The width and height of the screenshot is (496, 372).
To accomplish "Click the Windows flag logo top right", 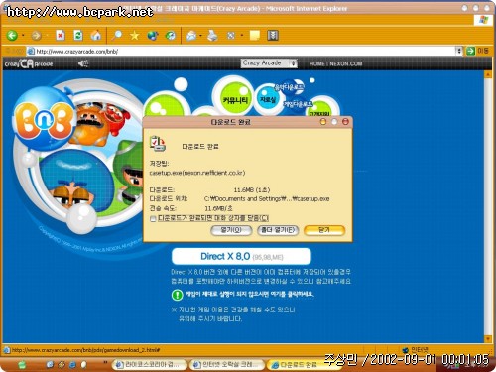I will tap(483, 20).
